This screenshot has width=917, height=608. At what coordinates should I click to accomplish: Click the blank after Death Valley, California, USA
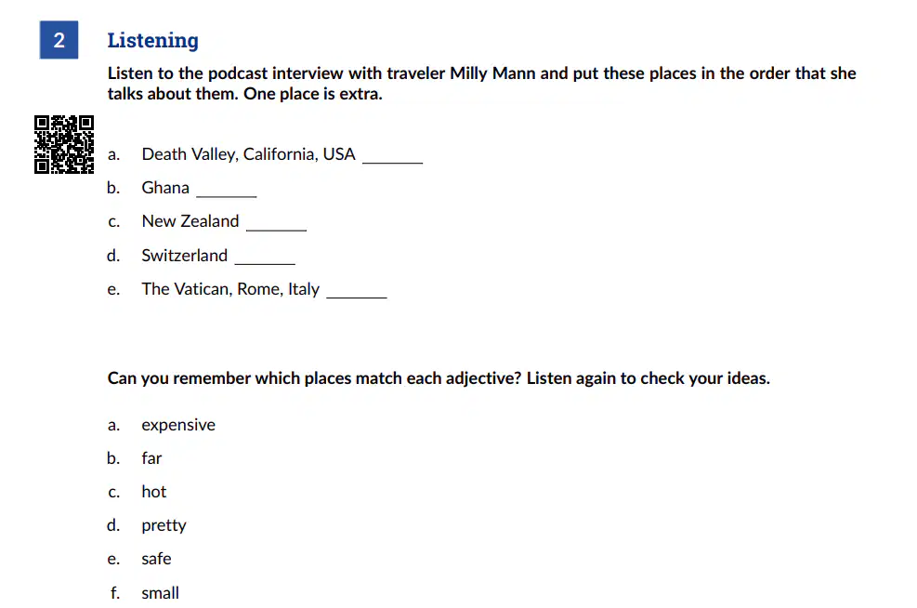tap(392, 158)
